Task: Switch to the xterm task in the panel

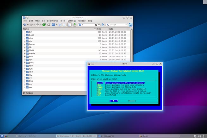Action: point(159,136)
